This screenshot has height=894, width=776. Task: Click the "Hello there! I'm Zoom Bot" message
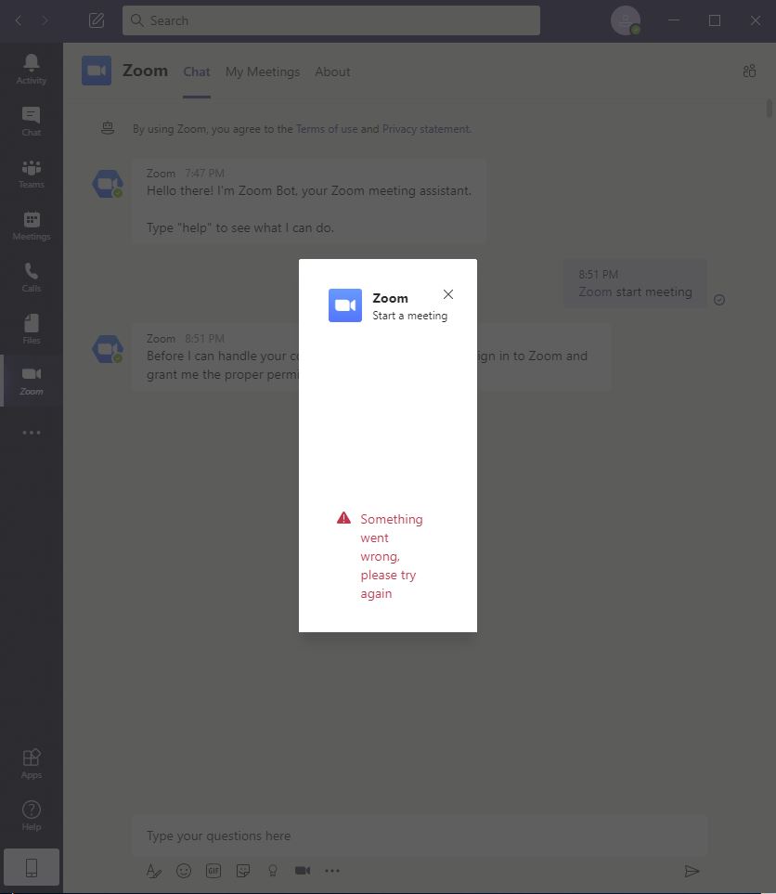[x=309, y=201]
